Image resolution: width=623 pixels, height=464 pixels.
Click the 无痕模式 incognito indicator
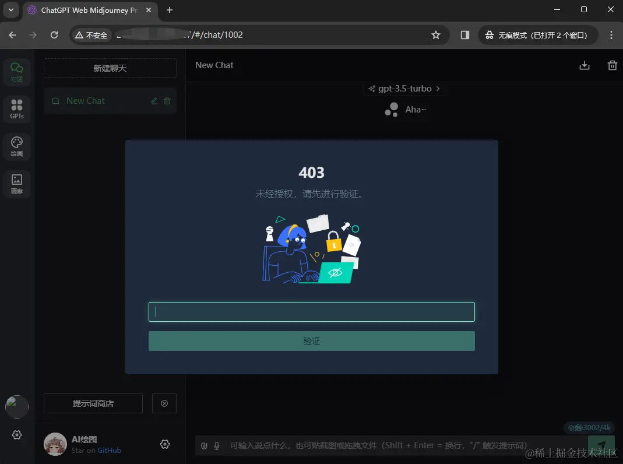[537, 35]
